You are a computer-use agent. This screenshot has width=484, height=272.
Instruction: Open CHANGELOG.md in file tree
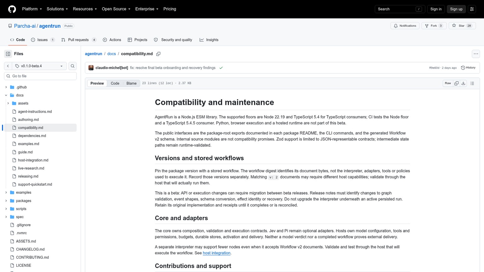[30, 249]
